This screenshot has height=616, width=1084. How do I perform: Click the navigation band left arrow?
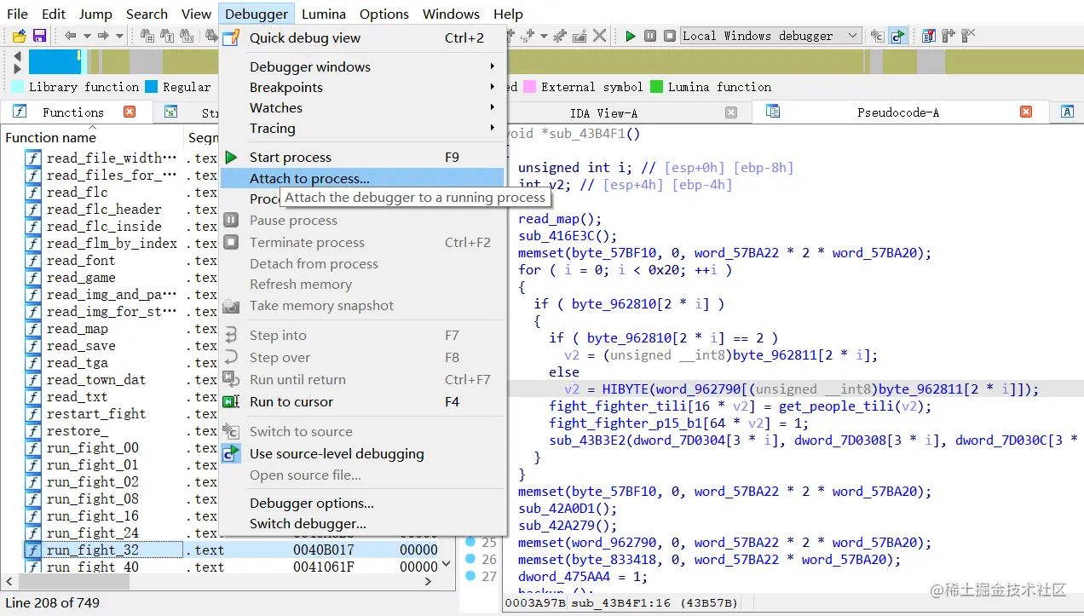[x=17, y=57]
